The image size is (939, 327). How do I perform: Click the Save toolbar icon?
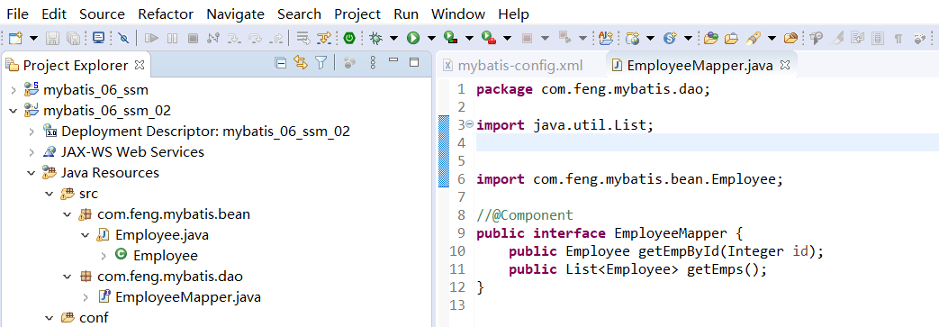point(53,39)
